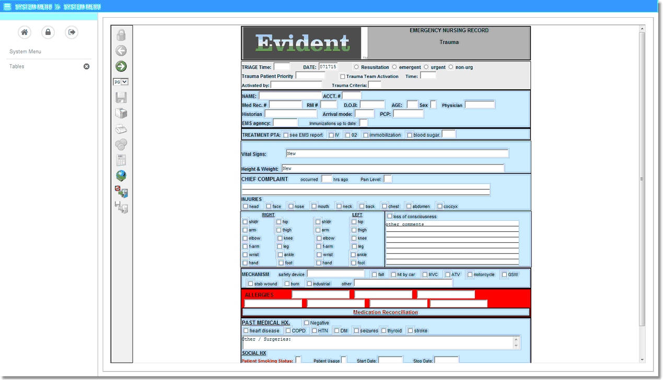This screenshot has height=381, width=663.
Task: Enable the immobilization checkbox
Action: click(366, 135)
